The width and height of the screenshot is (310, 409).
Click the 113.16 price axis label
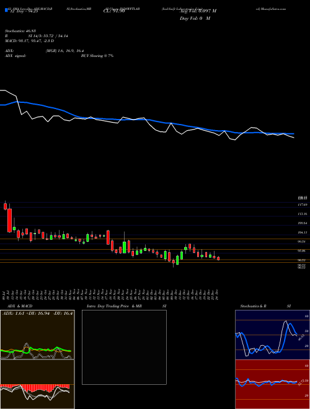point(302,214)
